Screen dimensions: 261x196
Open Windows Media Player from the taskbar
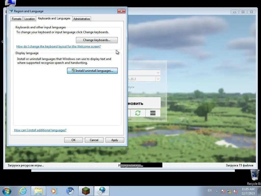coord(54,191)
